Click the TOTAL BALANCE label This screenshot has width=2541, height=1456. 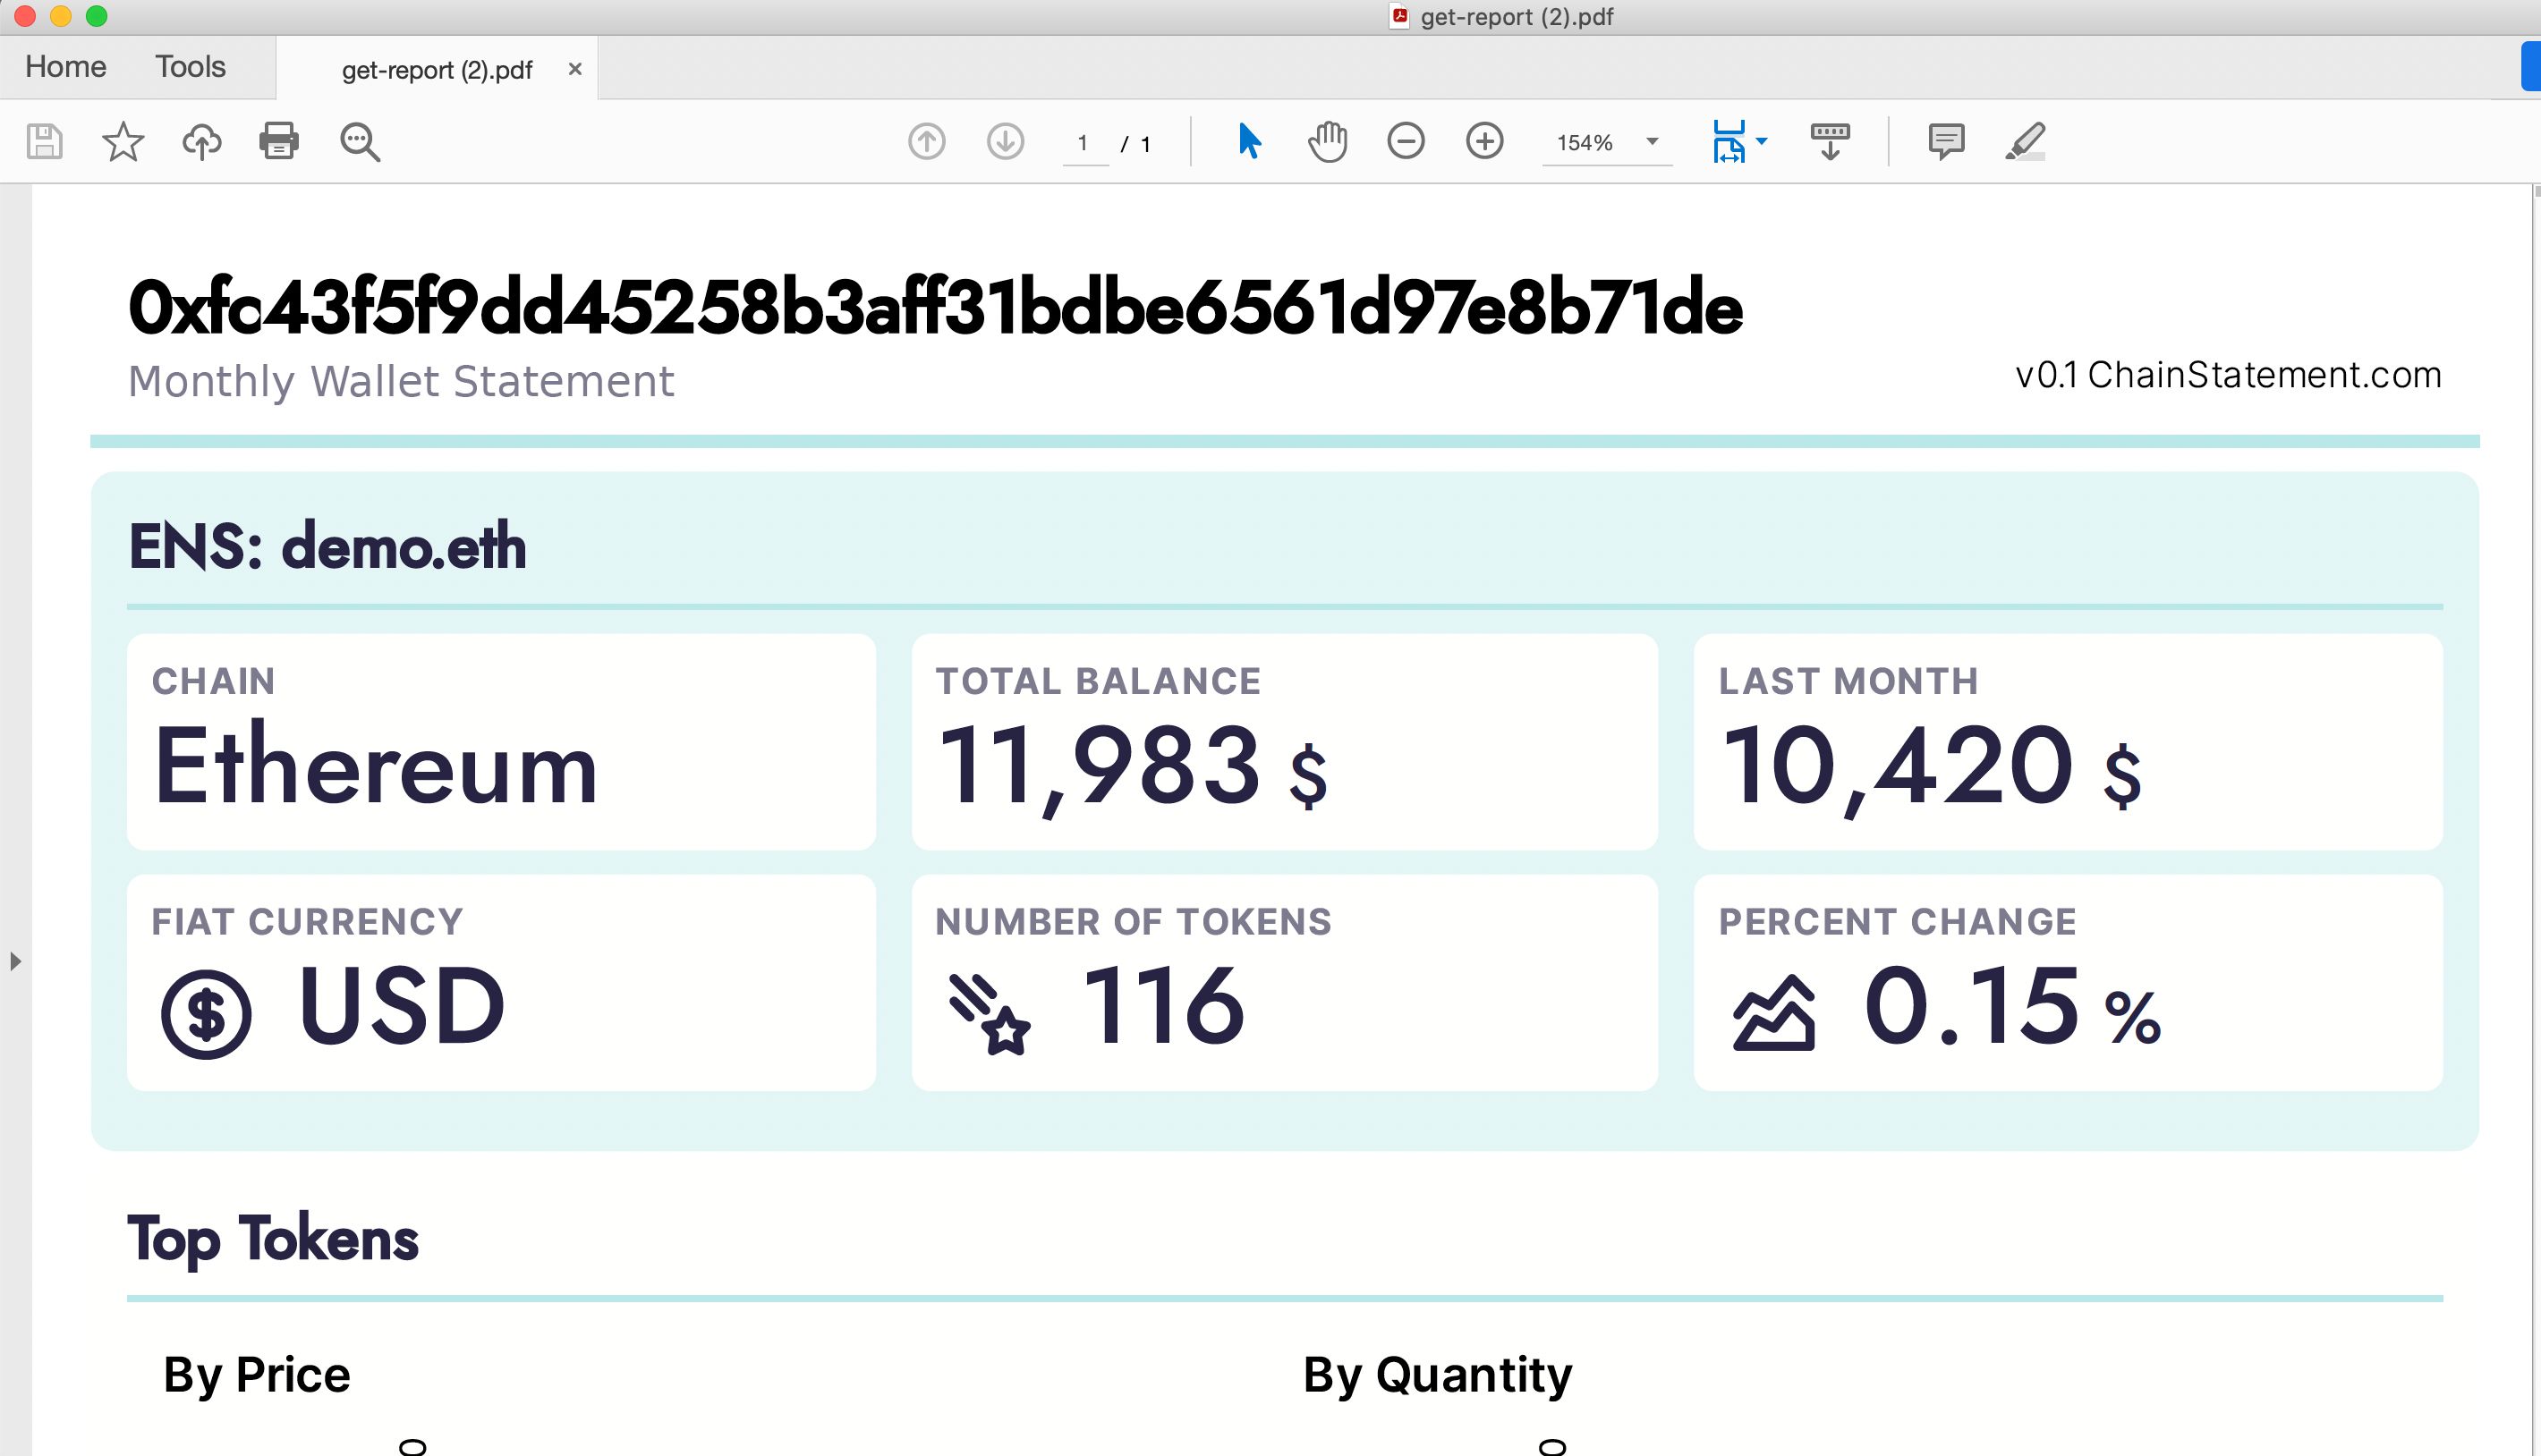pyautogui.click(x=1099, y=682)
